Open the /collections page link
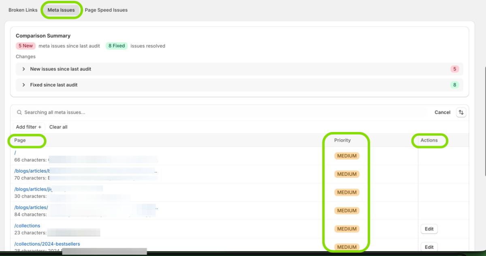This screenshot has width=486, height=256. coord(27,226)
